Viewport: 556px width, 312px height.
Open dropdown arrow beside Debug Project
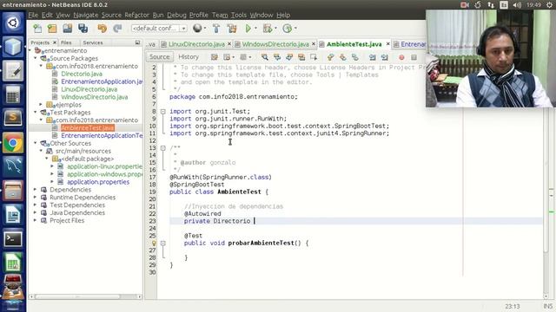(275, 29)
